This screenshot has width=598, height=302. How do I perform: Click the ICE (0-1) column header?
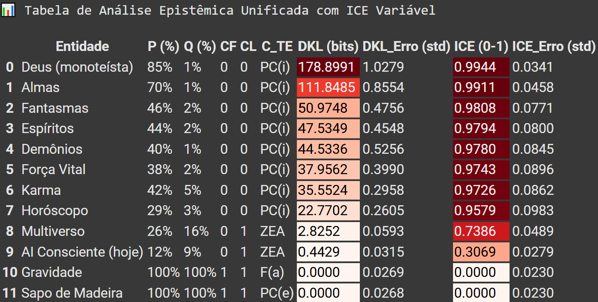pyautogui.click(x=481, y=46)
